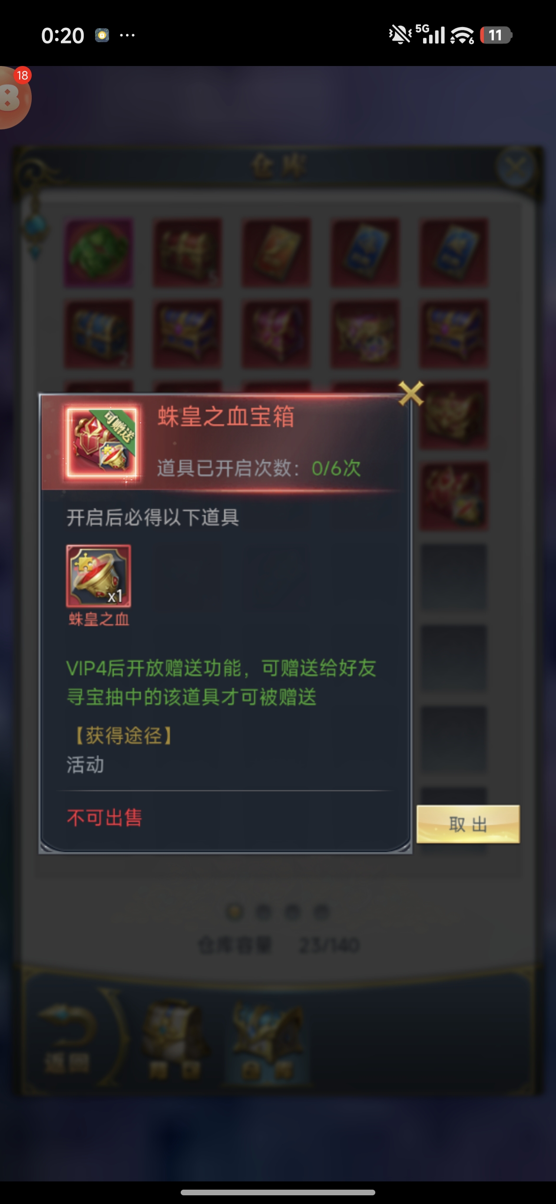Screen dimensions: 556x1204
Task: Select the red locked chest beside popup
Action: pyautogui.click(x=454, y=496)
